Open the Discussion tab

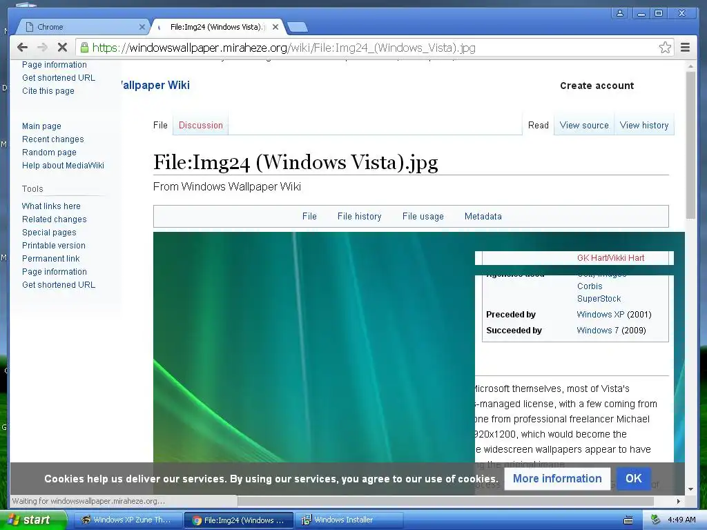pos(201,126)
